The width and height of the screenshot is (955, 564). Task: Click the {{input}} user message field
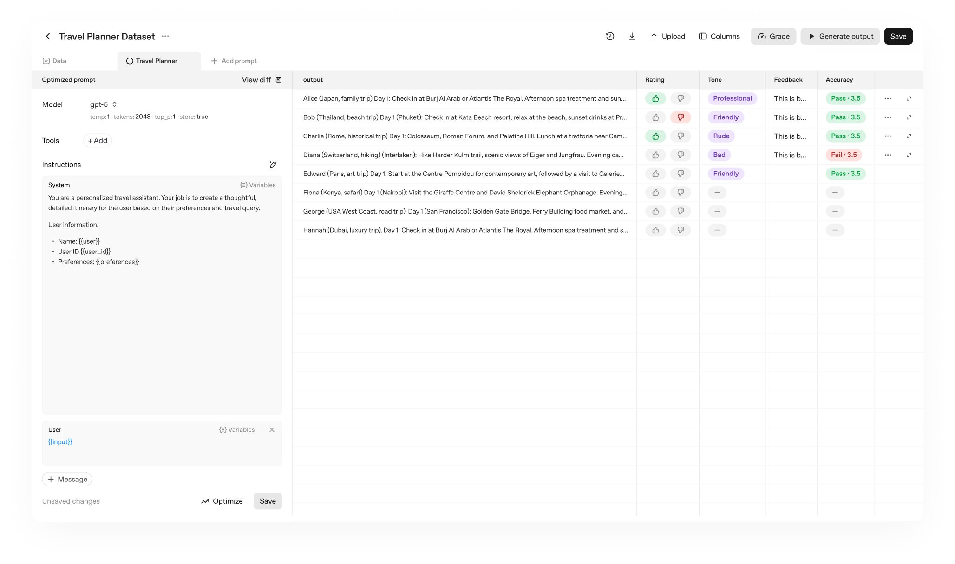[60, 442]
